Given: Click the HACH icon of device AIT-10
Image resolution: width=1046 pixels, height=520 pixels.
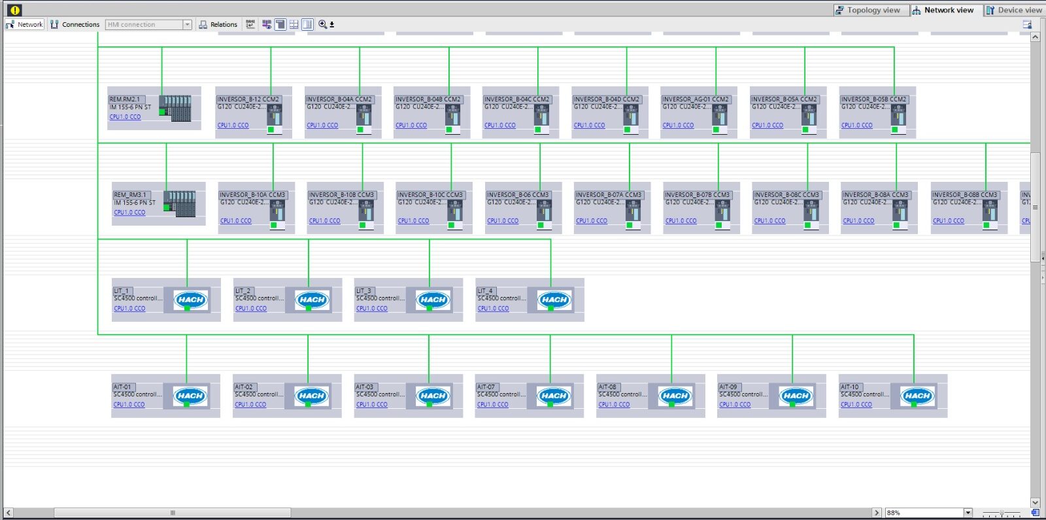Looking at the screenshot, I should pyautogui.click(x=917, y=396).
